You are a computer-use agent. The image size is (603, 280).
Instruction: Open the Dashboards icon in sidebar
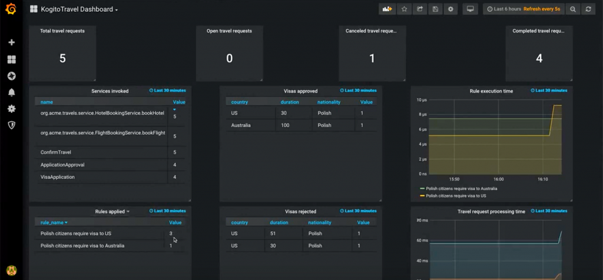click(11, 59)
